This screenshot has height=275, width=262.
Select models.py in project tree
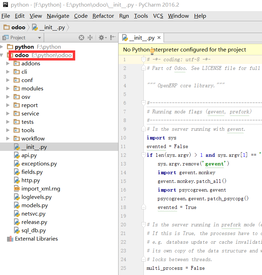[x=35, y=205]
